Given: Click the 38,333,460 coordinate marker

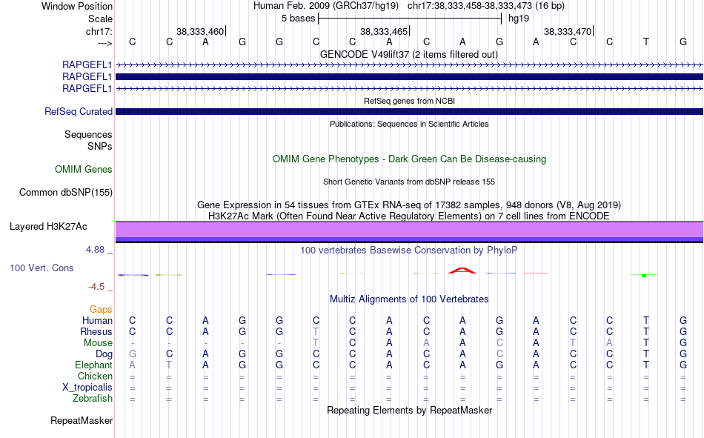Looking at the screenshot, I should (x=200, y=31).
